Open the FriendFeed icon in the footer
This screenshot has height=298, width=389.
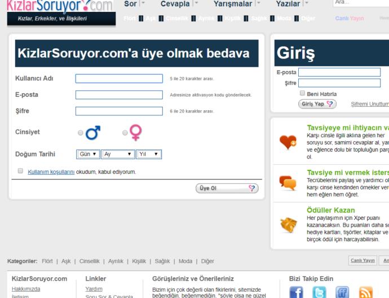(x=342, y=292)
